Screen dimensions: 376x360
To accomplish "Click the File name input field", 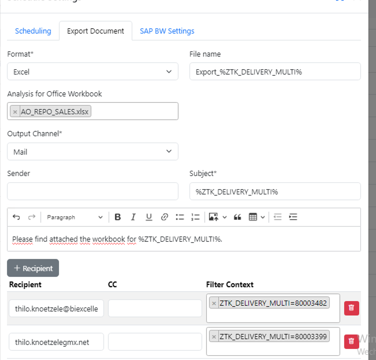I will click(275, 72).
